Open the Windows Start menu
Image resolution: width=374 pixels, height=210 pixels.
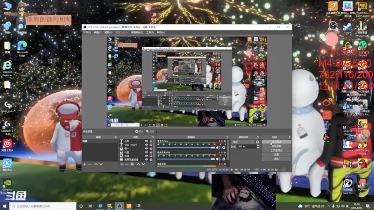pyautogui.click(x=5, y=206)
